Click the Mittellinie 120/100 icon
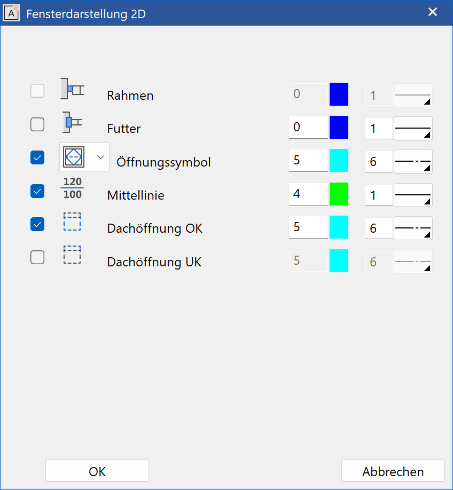The image size is (453, 490). point(72,189)
